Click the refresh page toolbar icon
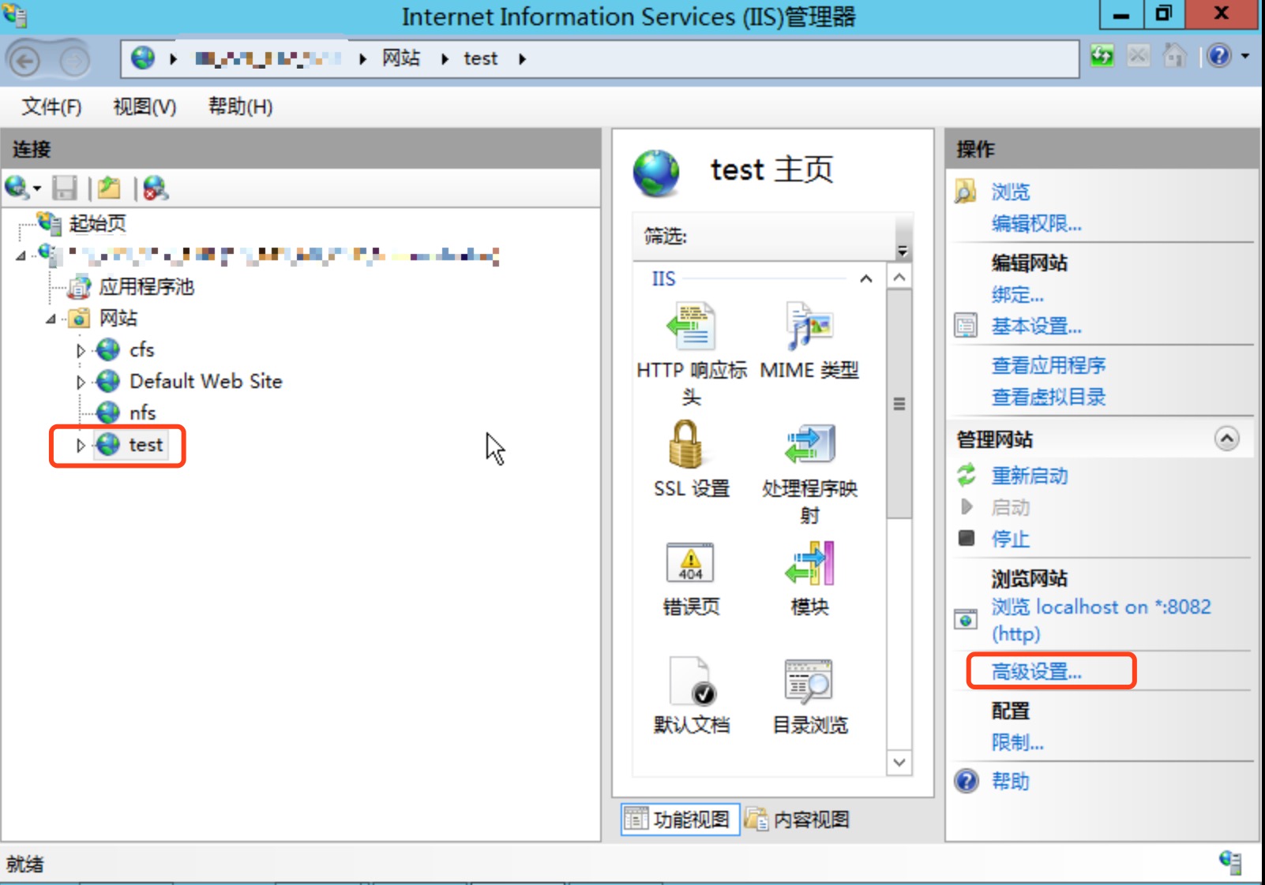This screenshot has height=885, width=1265. [1102, 56]
